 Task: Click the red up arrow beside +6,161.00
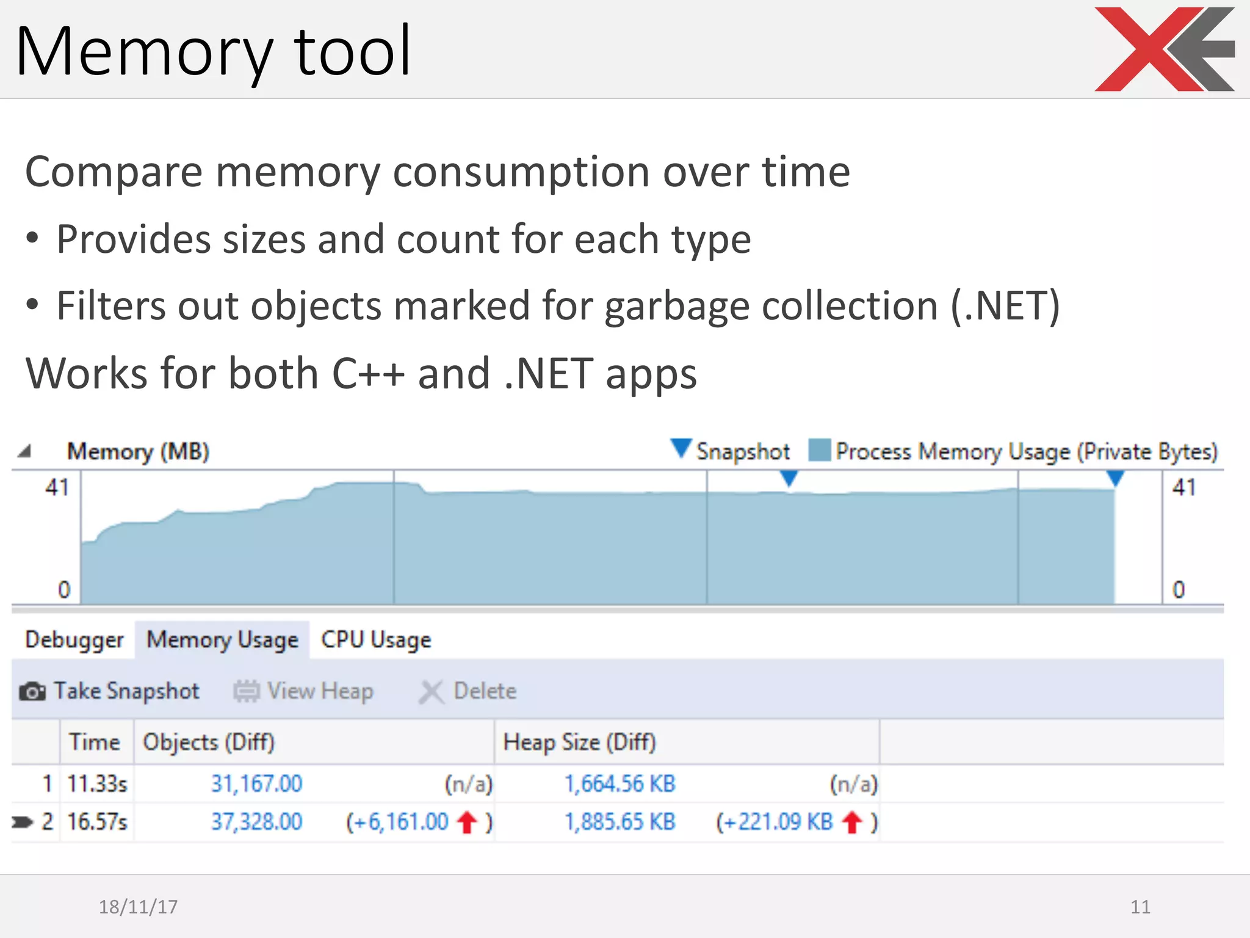(x=468, y=822)
